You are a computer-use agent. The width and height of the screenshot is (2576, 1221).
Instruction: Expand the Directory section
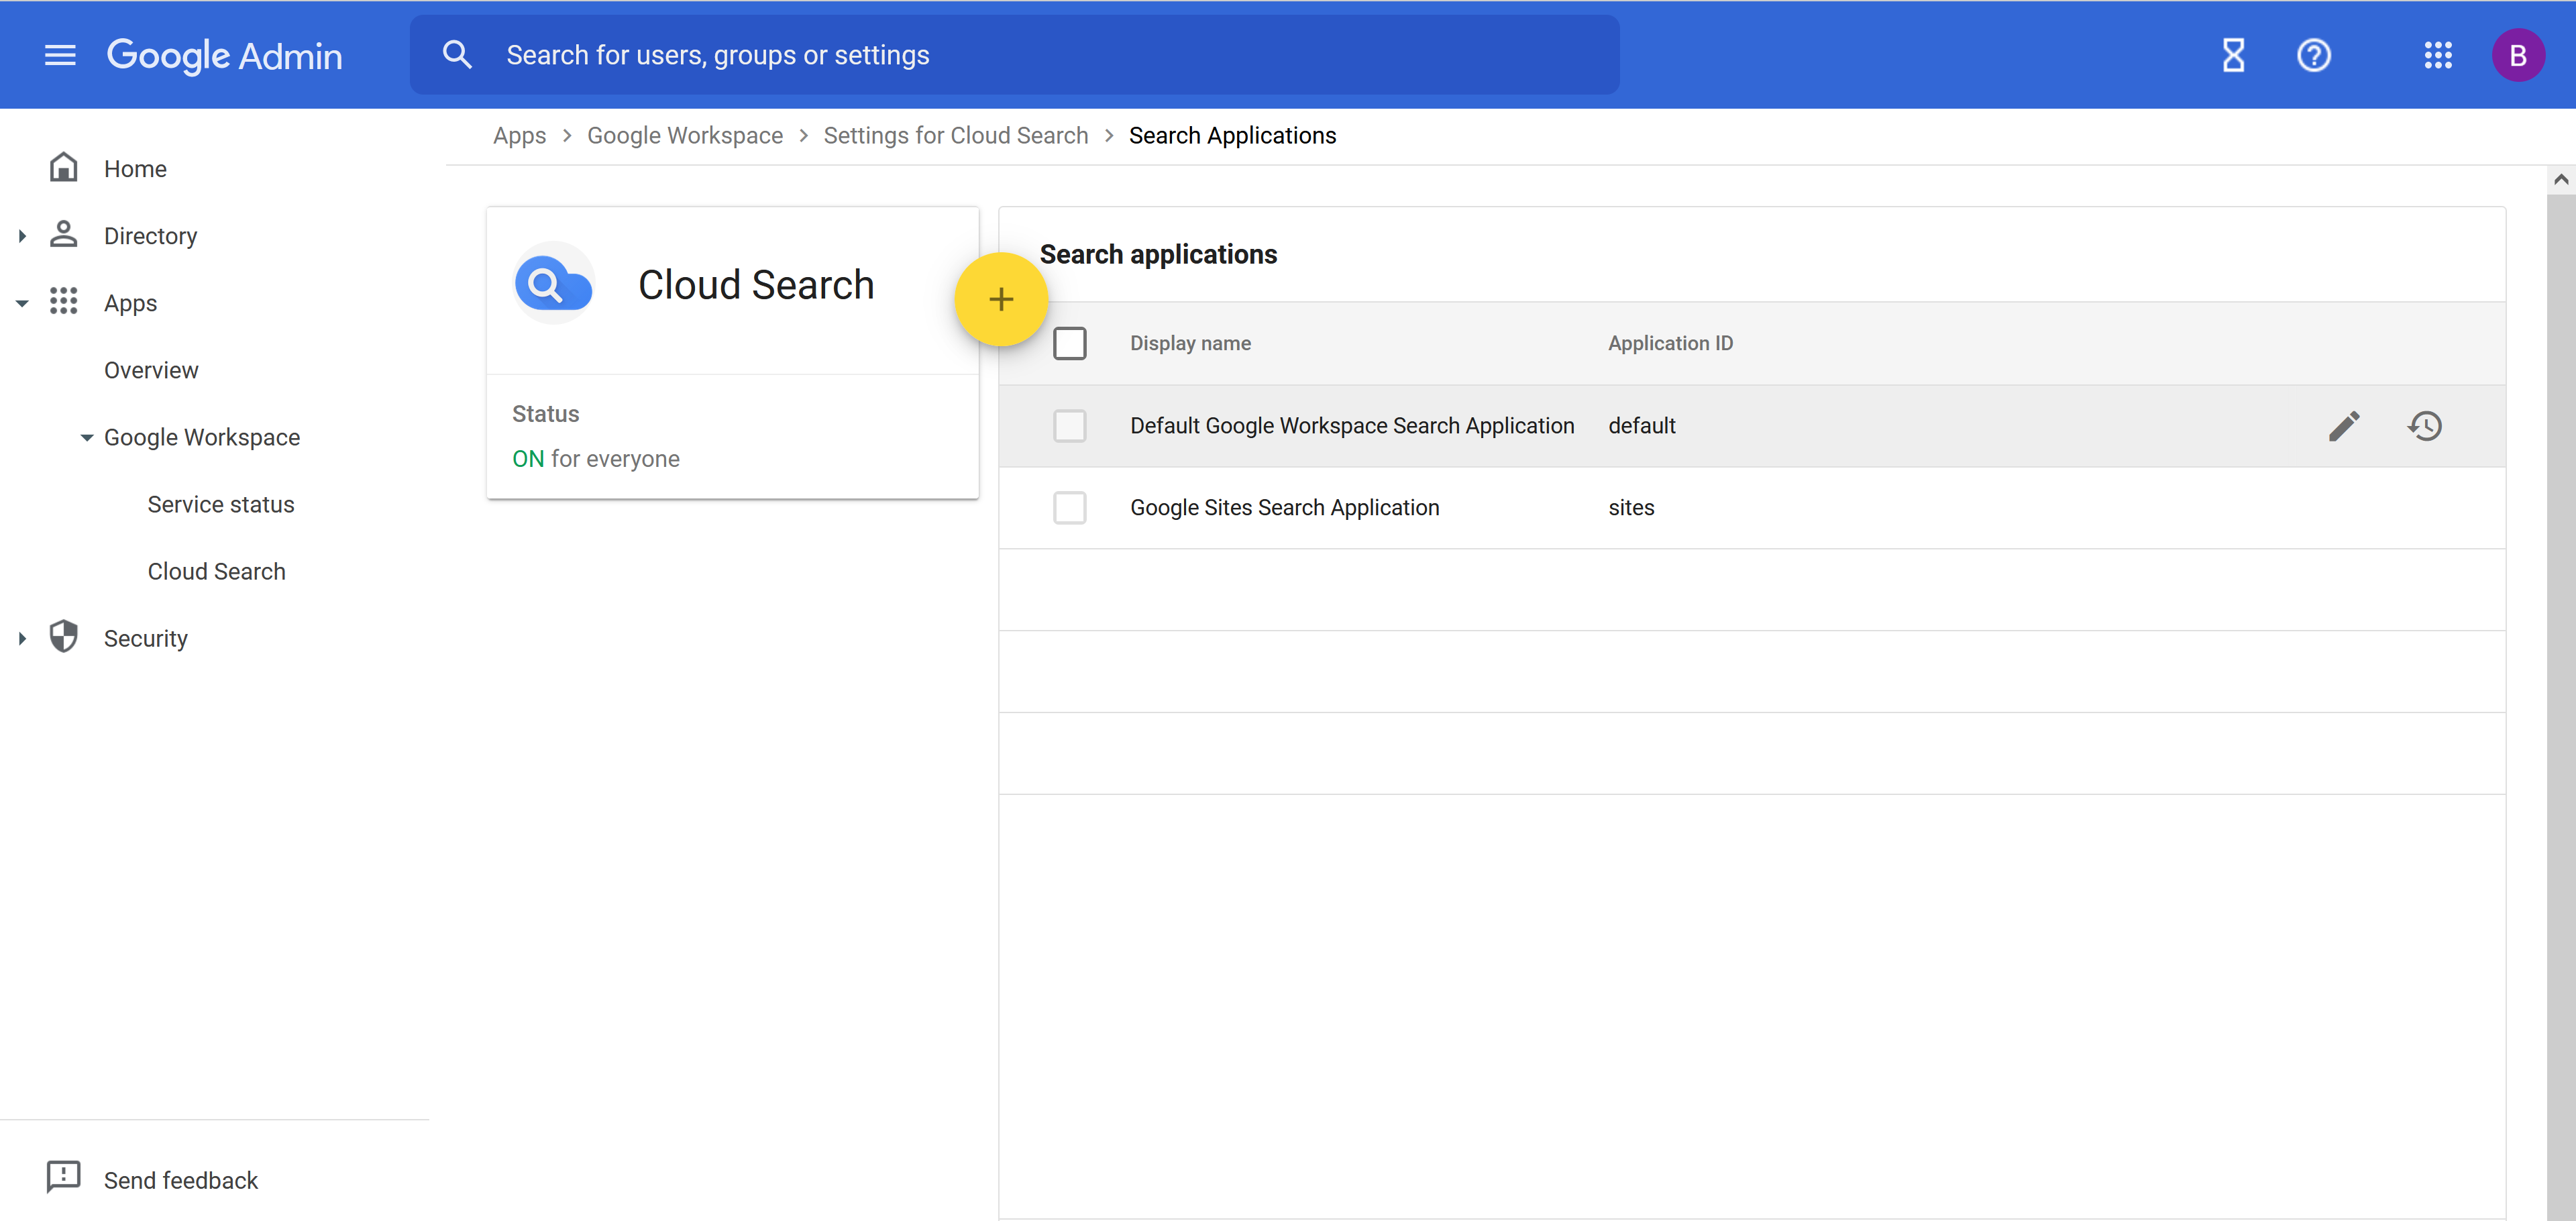point(22,235)
